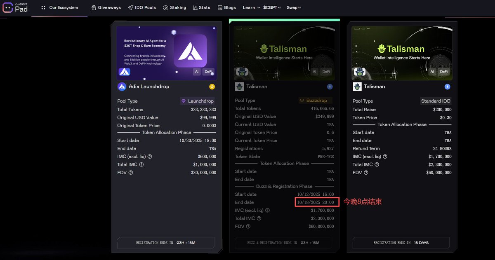This screenshot has height=260, width=495.
Task: View the Stats page
Action: coord(201,7)
